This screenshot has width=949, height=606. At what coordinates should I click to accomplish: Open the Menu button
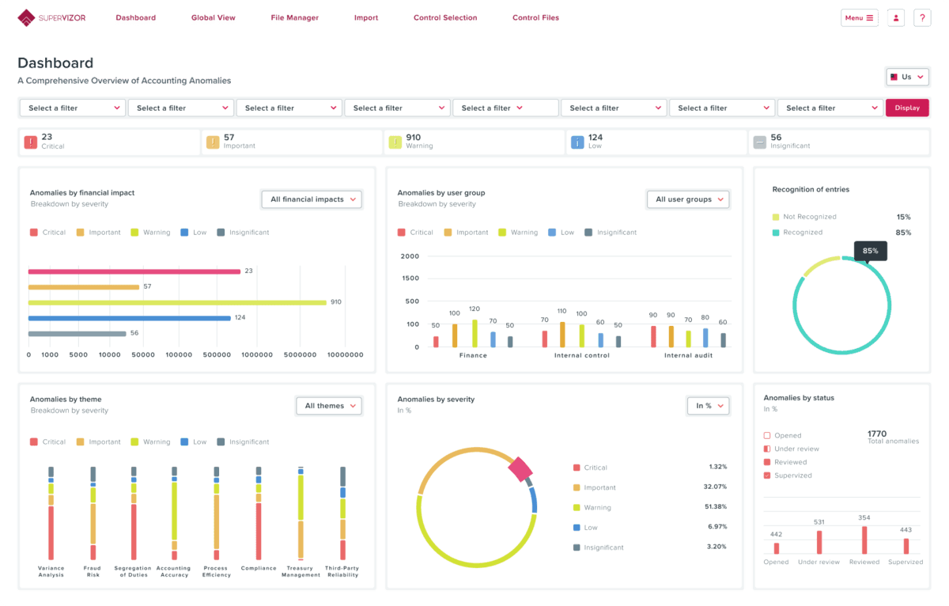859,17
